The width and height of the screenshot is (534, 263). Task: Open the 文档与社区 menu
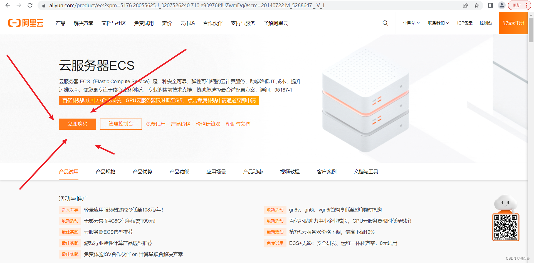coord(113,23)
